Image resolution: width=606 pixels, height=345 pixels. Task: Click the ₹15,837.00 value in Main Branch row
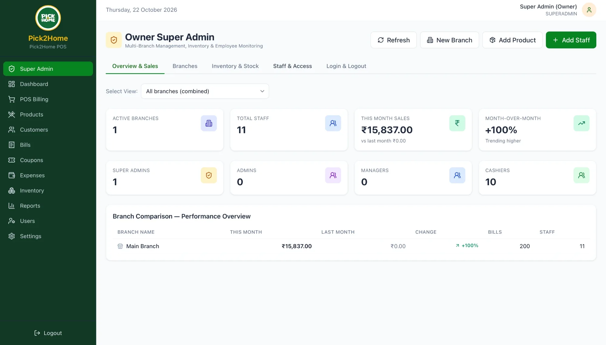(x=297, y=246)
